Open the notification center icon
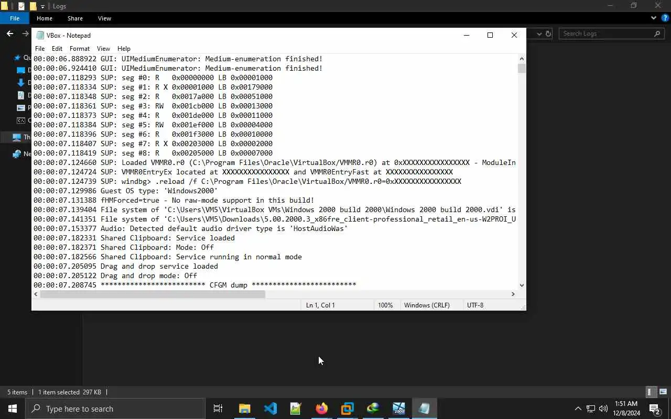Screen dimensions: 671x419 coord(654,409)
